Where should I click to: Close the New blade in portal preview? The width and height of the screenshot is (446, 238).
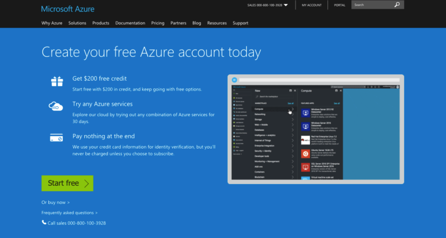click(x=295, y=91)
